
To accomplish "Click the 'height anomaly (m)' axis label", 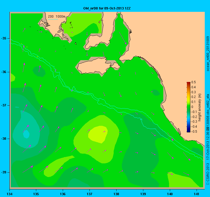I will 200,107.
